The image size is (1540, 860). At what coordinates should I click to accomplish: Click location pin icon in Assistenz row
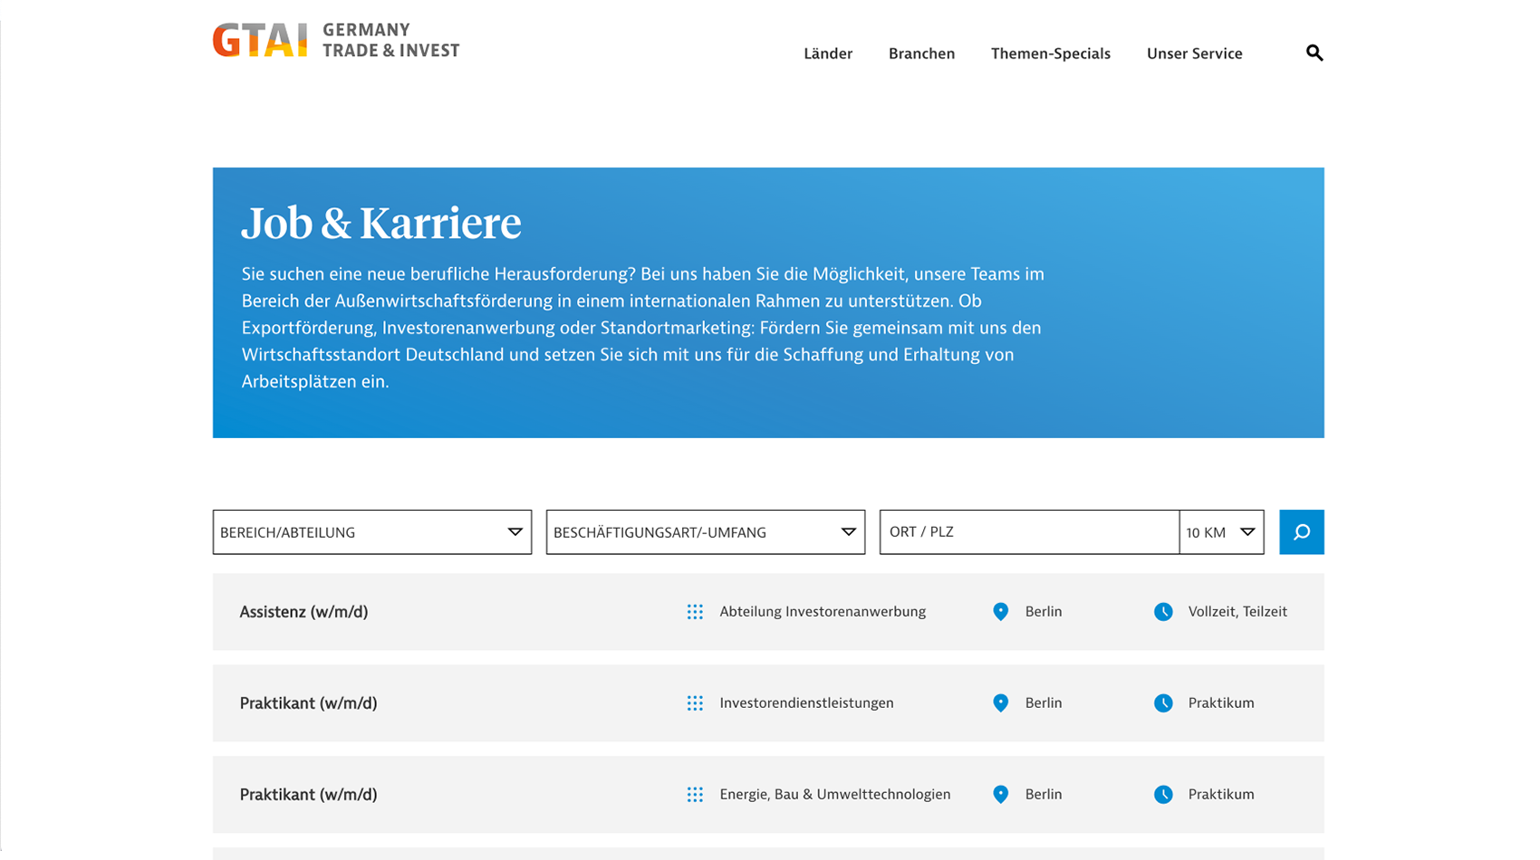[1000, 612]
